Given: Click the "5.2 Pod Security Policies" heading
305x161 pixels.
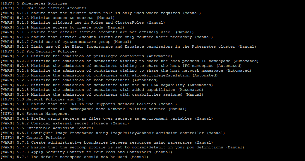Looking at the screenshot, I should click(38, 51).
